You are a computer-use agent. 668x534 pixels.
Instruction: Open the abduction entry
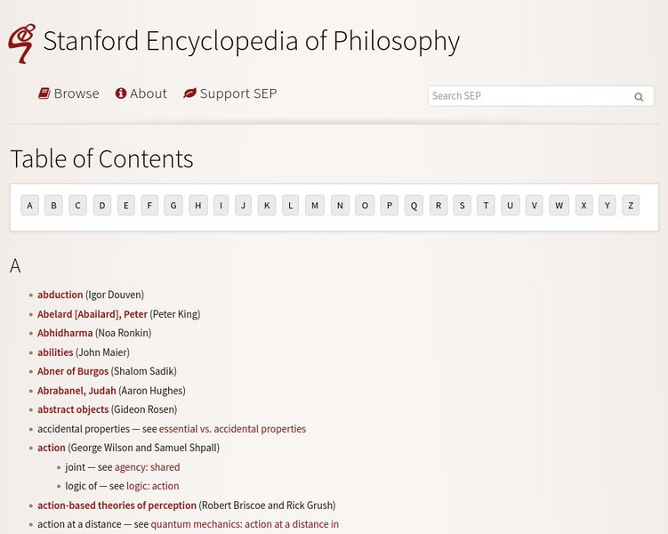point(60,295)
